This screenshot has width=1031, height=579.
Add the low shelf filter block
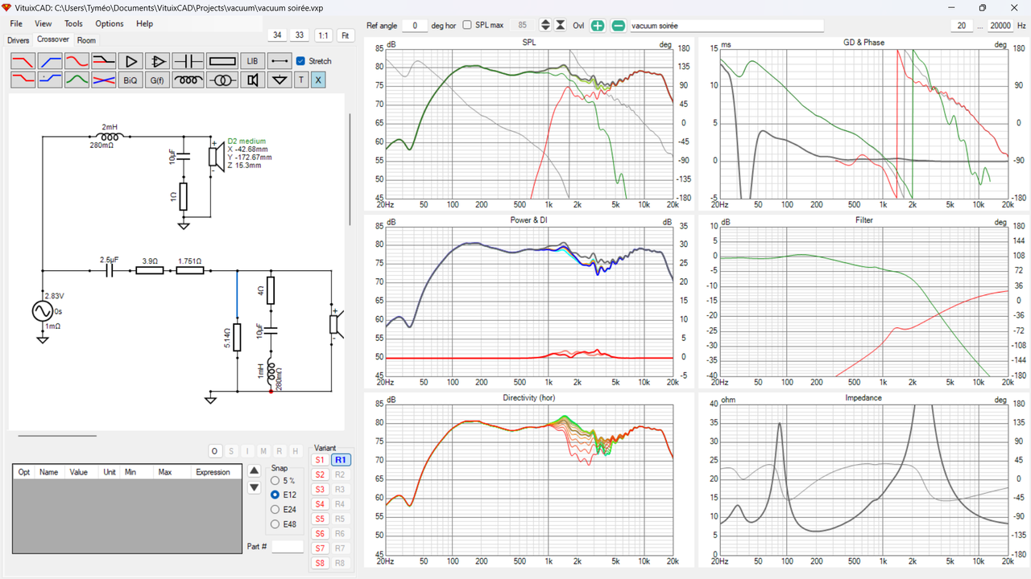click(104, 61)
